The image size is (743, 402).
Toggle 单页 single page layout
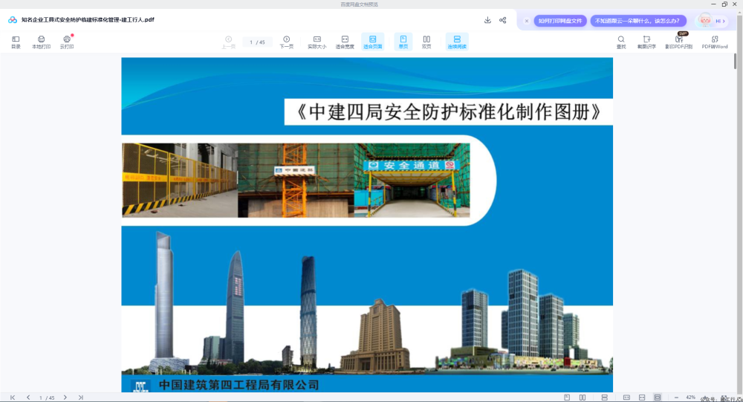pos(403,42)
